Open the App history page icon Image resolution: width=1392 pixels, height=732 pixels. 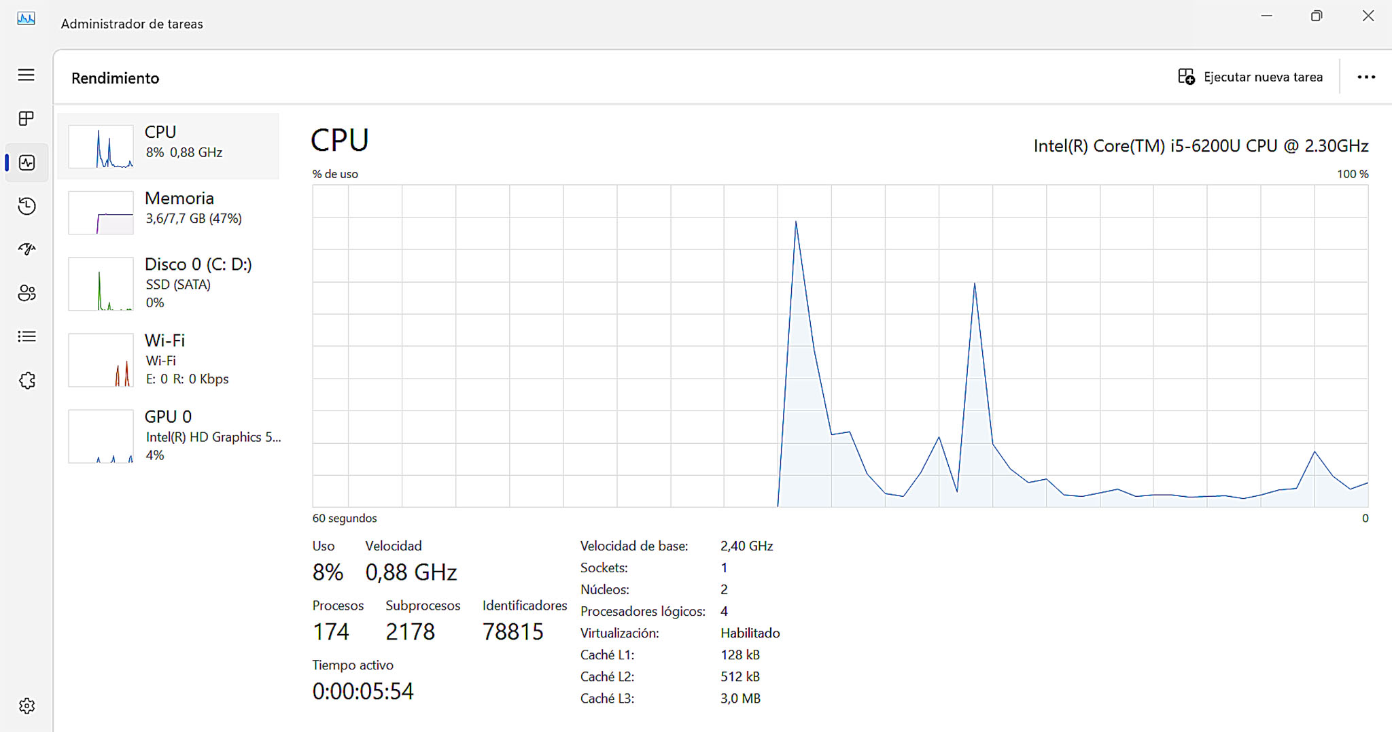tap(27, 206)
